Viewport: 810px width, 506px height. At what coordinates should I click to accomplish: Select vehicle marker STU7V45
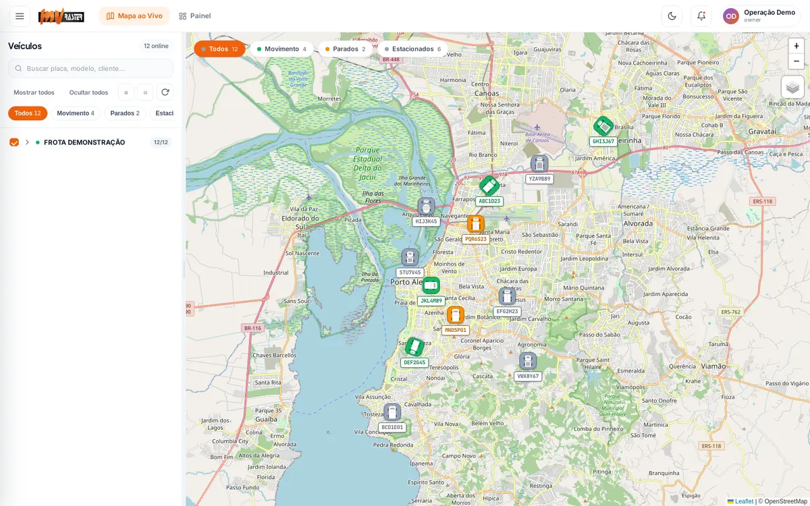click(x=410, y=258)
